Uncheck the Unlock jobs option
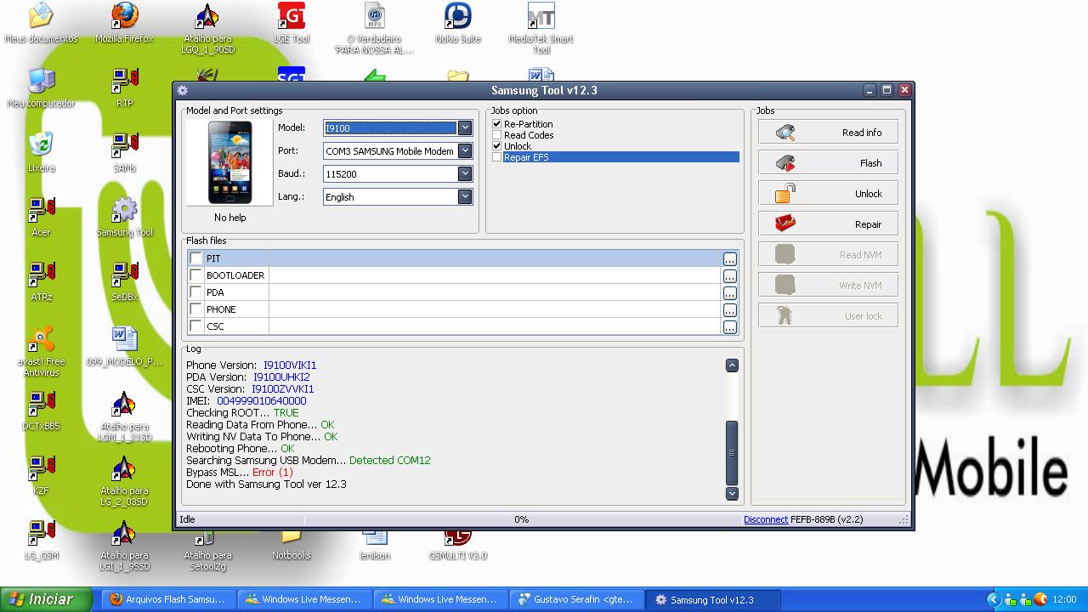This screenshot has width=1088, height=612. pyautogui.click(x=497, y=146)
